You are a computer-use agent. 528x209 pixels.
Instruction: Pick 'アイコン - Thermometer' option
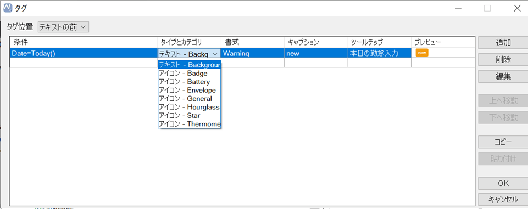pyautogui.click(x=189, y=125)
